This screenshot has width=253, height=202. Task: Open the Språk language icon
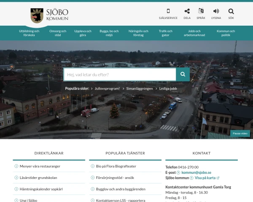(x=201, y=11)
